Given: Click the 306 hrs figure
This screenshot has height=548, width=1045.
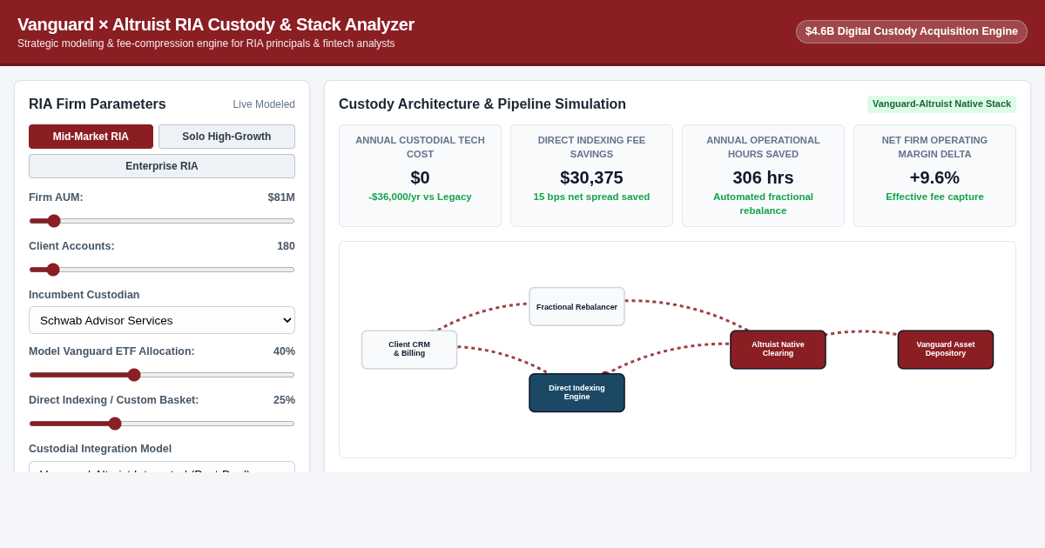Looking at the screenshot, I should 763,177.
